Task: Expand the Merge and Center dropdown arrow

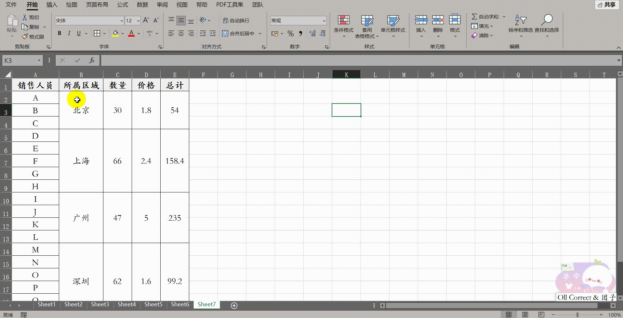Action: [260, 33]
